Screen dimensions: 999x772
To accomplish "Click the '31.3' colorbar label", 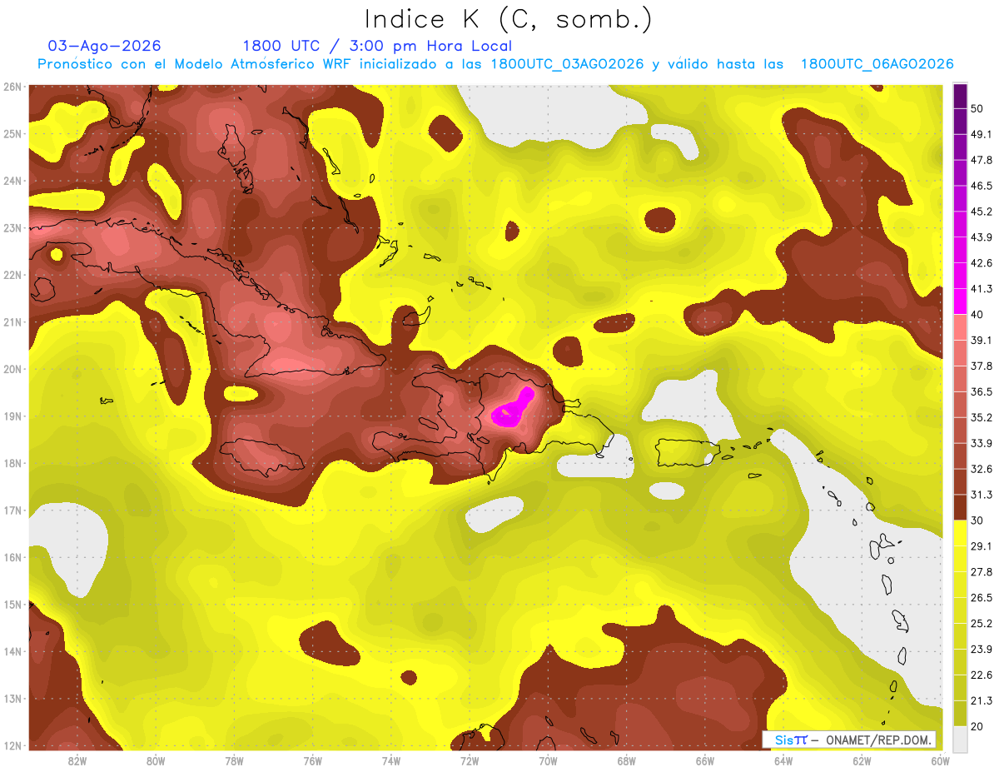I will [982, 495].
